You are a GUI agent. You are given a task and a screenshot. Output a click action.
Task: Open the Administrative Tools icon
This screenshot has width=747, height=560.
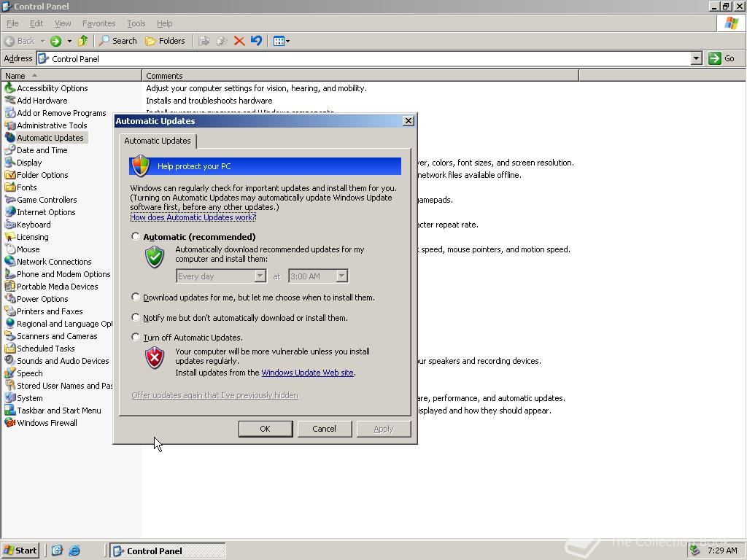coord(10,125)
